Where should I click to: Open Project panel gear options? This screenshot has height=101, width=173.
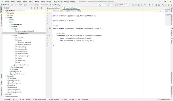[x=41, y=8]
